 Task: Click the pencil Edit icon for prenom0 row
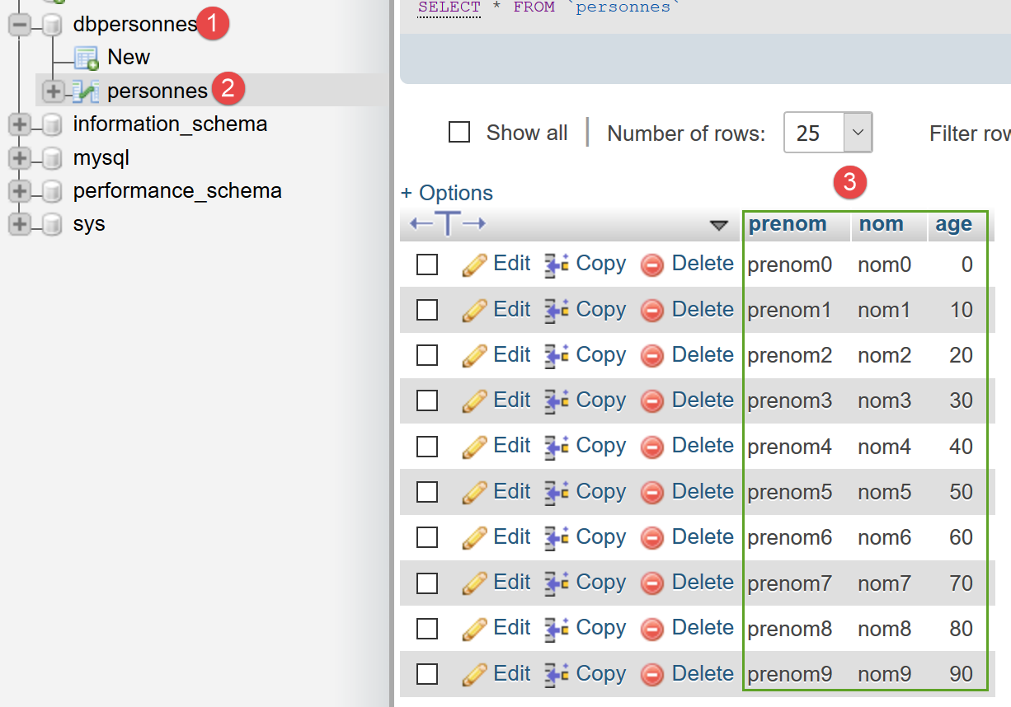[474, 265]
